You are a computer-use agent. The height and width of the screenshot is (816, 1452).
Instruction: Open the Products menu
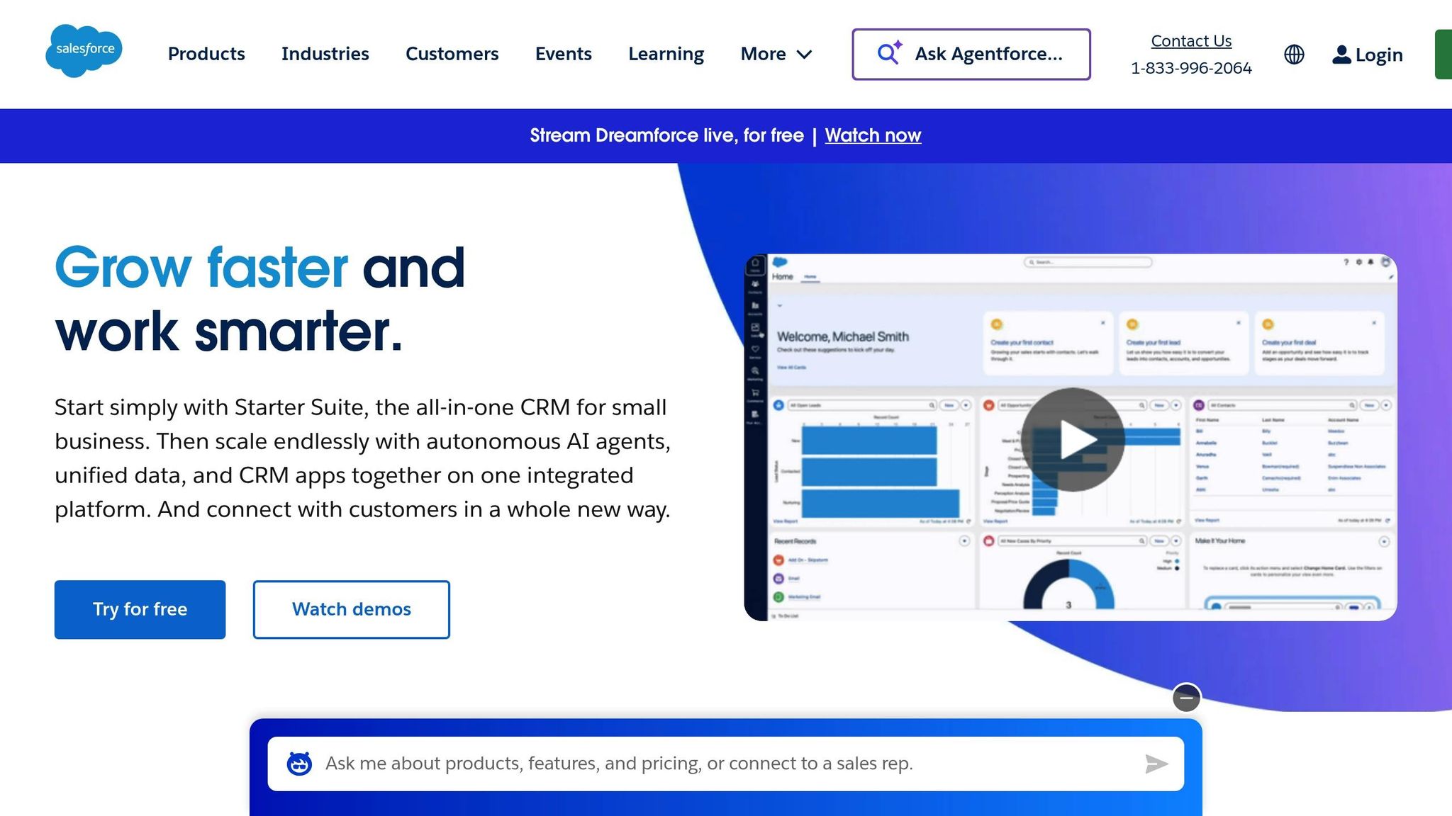pos(206,54)
